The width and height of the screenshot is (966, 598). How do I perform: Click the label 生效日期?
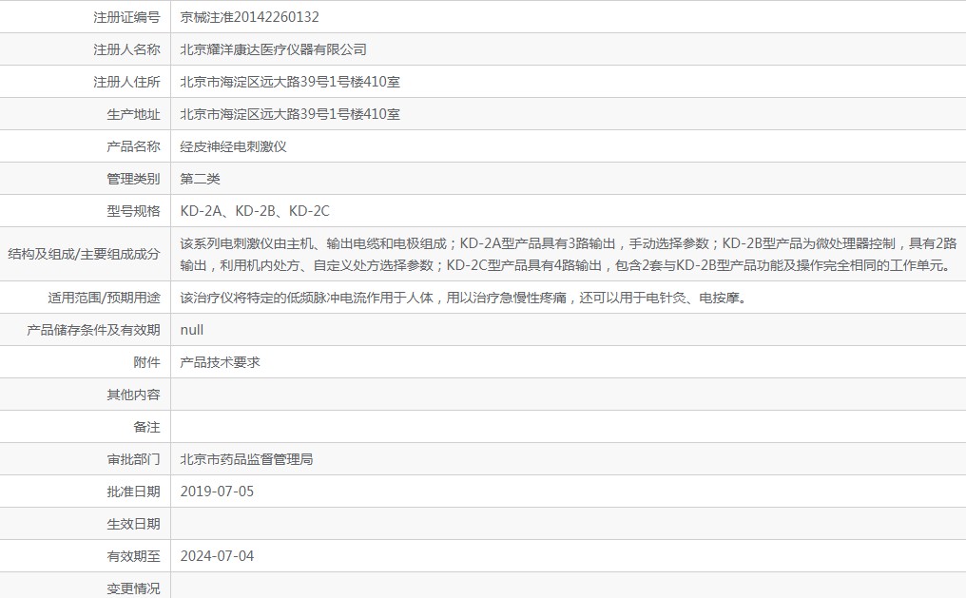click(x=133, y=524)
